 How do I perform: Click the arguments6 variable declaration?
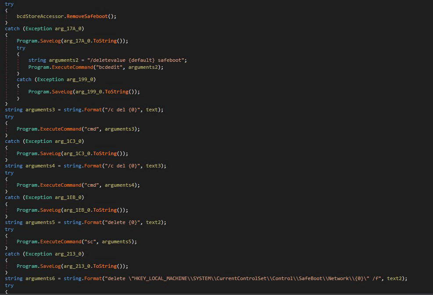tap(40, 278)
